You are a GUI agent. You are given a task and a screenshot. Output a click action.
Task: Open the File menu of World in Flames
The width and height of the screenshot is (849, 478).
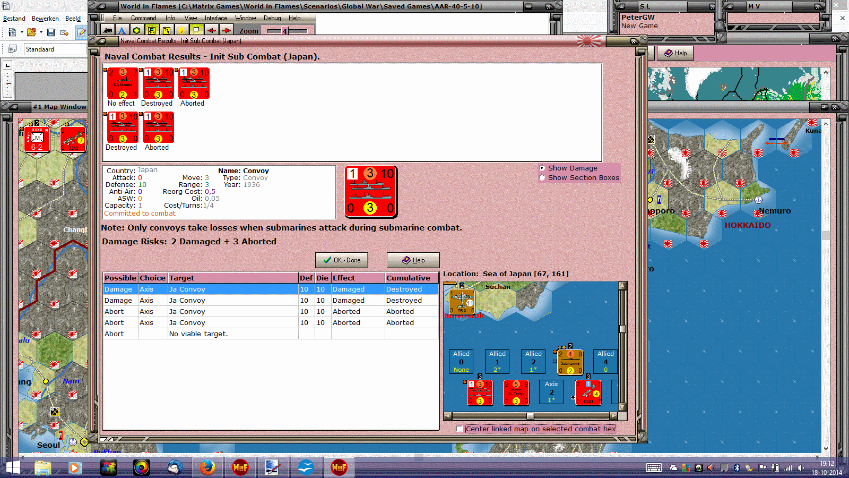point(117,18)
